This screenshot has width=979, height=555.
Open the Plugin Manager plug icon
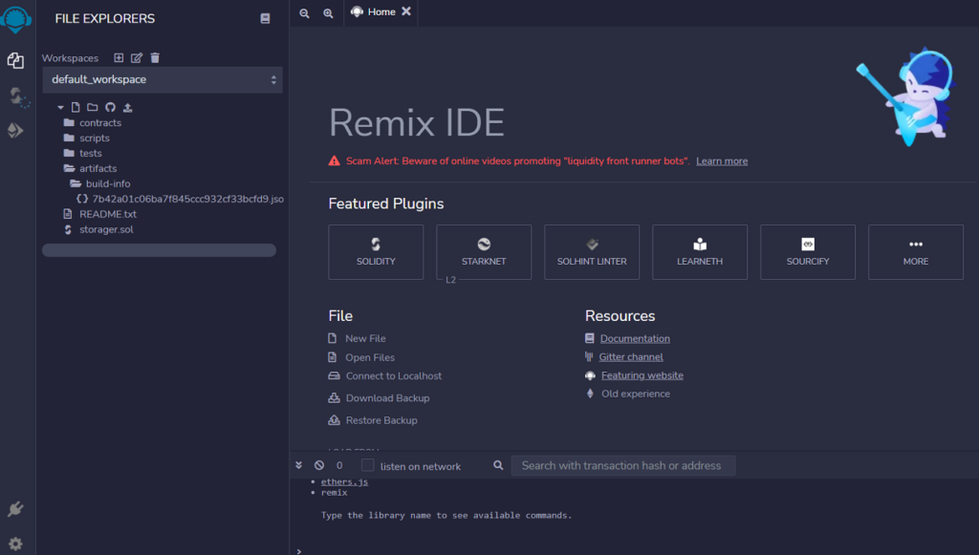(x=15, y=509)
